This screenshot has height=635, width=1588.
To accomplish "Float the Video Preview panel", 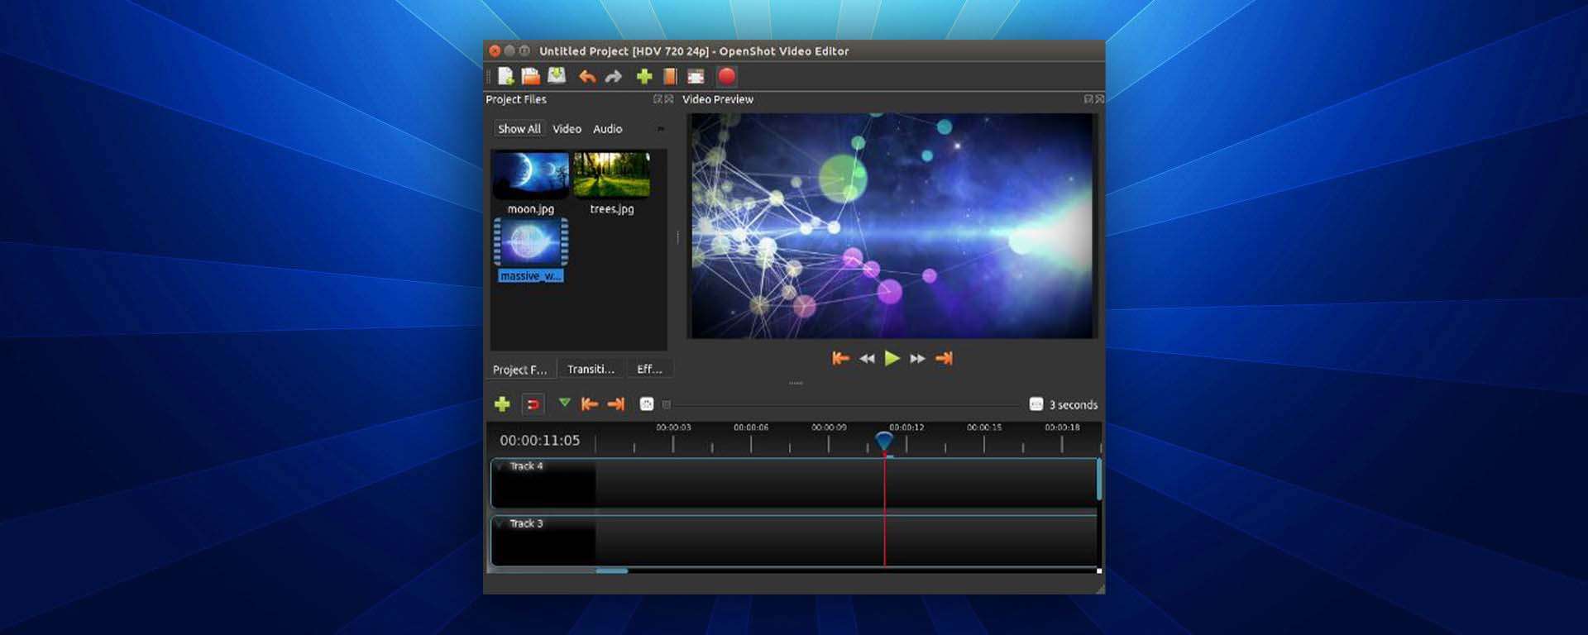I will click(1088, 99).
